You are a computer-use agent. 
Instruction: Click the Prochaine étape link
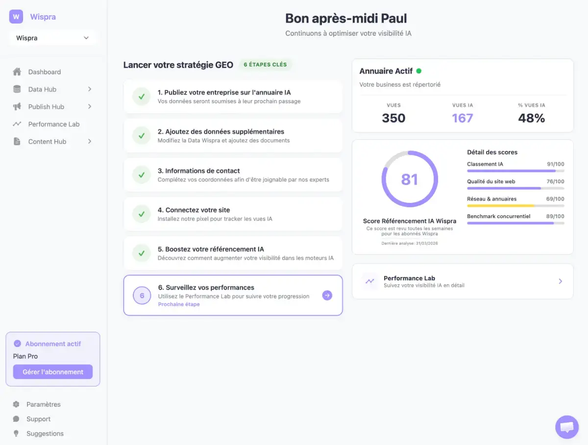(x=179, y=304)
